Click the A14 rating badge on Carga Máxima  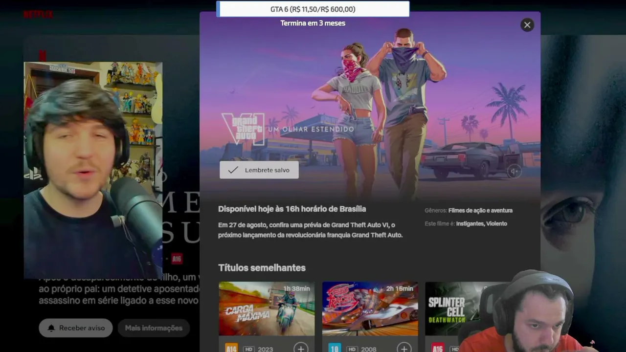pos(231,349)
